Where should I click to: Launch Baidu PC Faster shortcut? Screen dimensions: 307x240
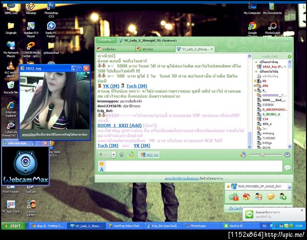[x=51, y=30]
